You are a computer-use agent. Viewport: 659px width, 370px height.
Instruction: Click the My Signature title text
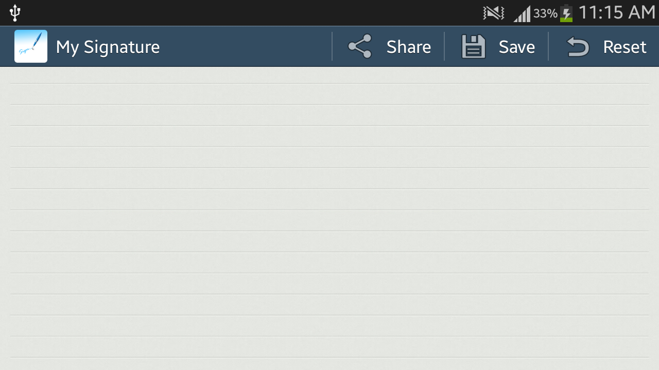tap(108, 47)
